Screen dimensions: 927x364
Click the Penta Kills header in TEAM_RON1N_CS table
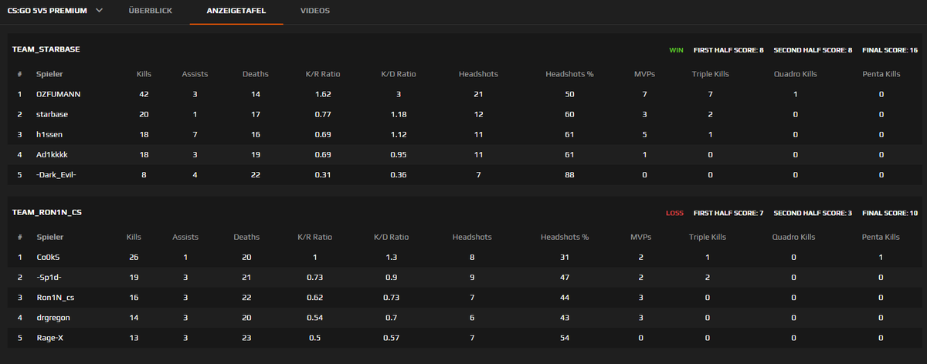coord(881,237)
